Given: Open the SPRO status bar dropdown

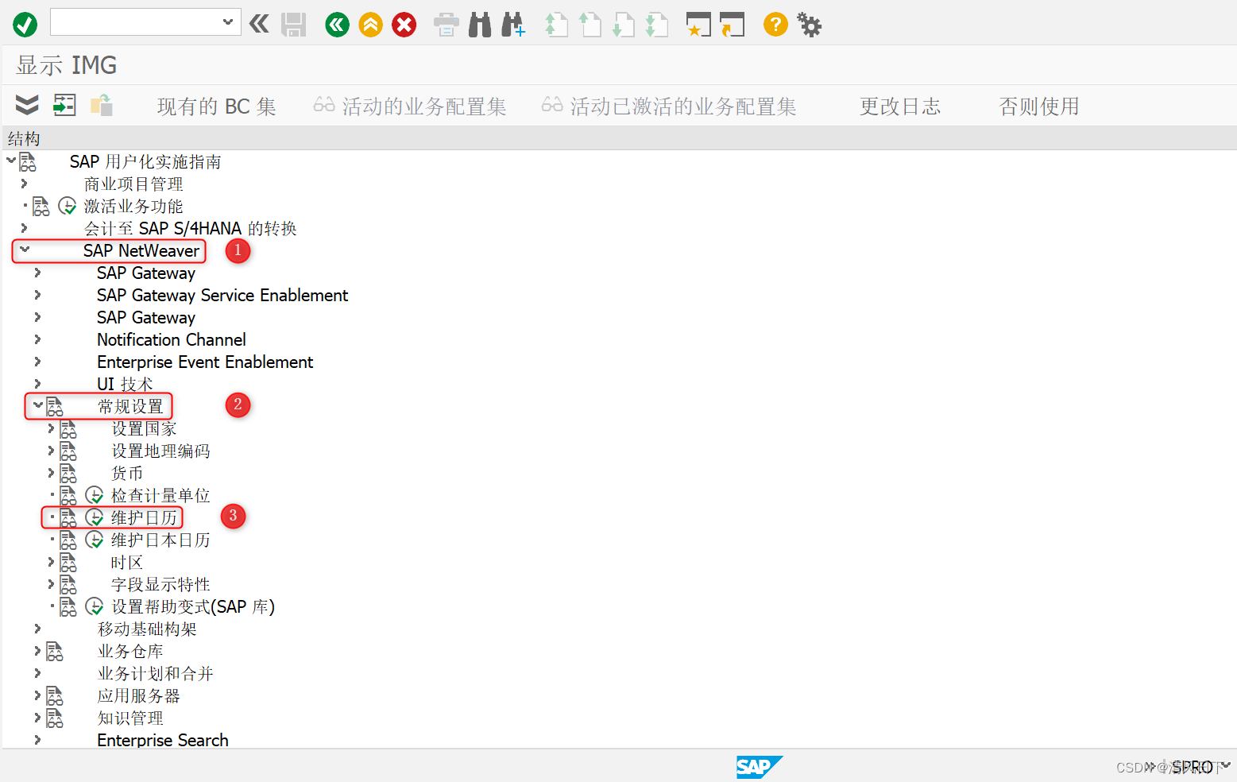Looking at the screenshot, I should pos(1226,765).
